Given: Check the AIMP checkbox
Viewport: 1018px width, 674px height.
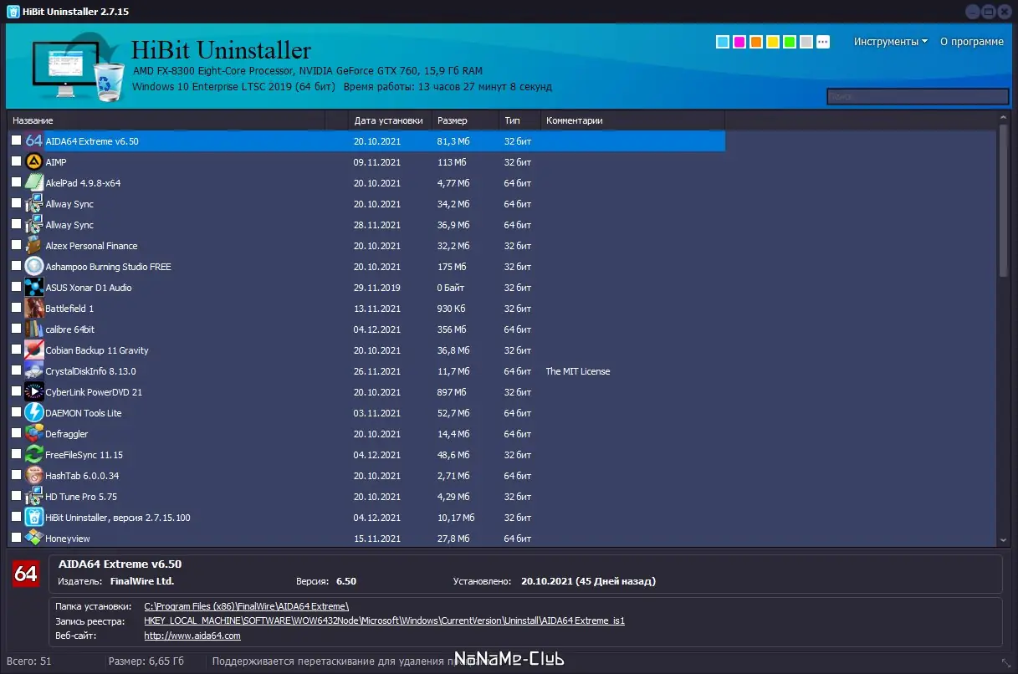Looking at the screenshot, I should pos(16,161).
